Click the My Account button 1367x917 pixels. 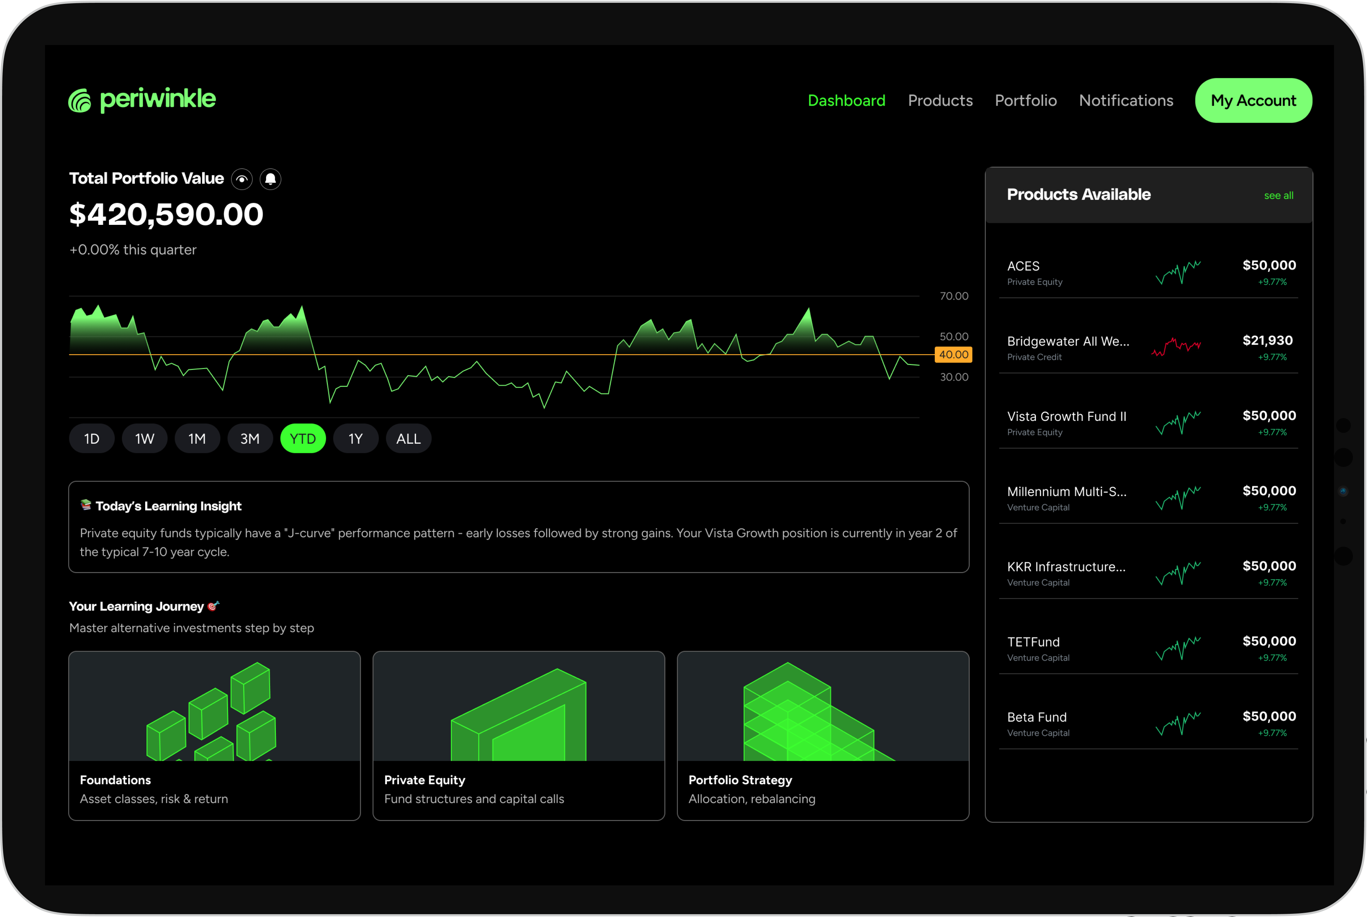[x=1253, y=100]
